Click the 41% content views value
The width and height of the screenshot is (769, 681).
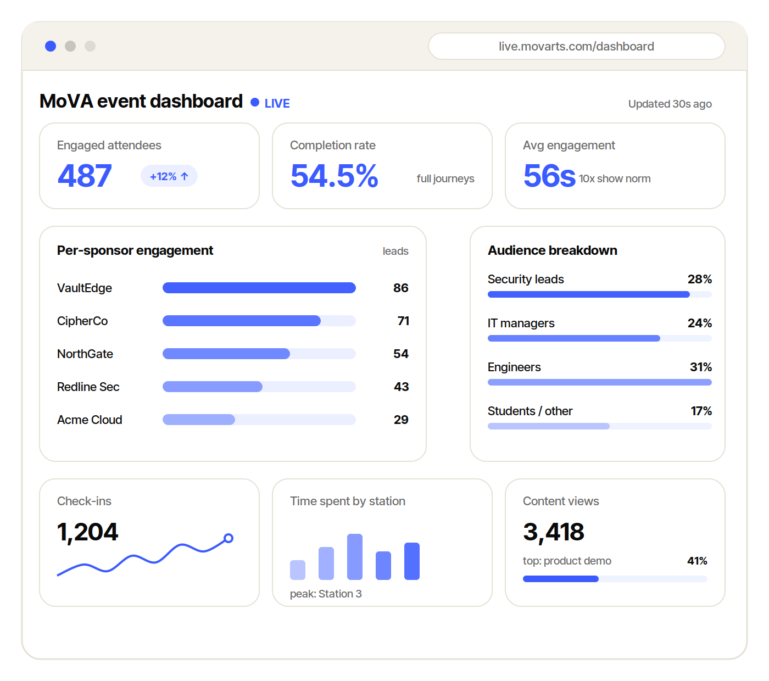[697, 561]
